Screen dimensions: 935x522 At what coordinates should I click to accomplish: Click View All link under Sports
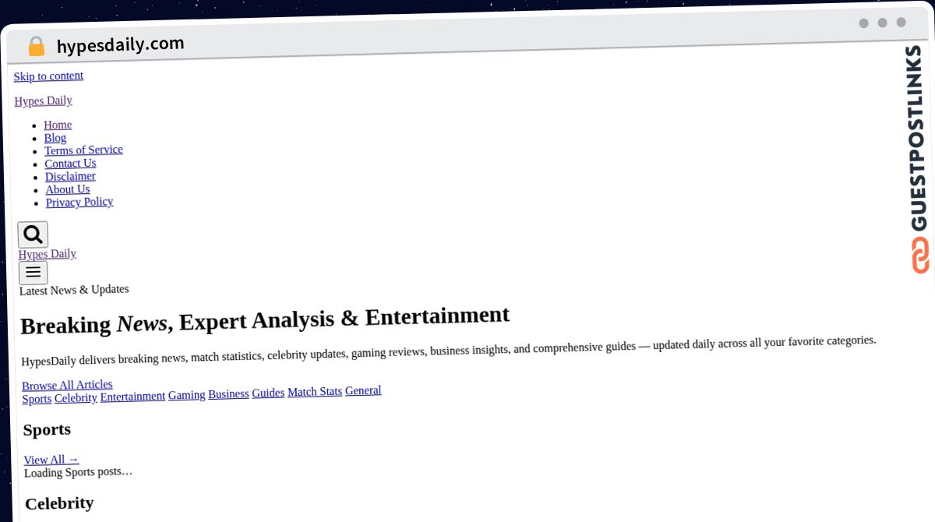51,460
